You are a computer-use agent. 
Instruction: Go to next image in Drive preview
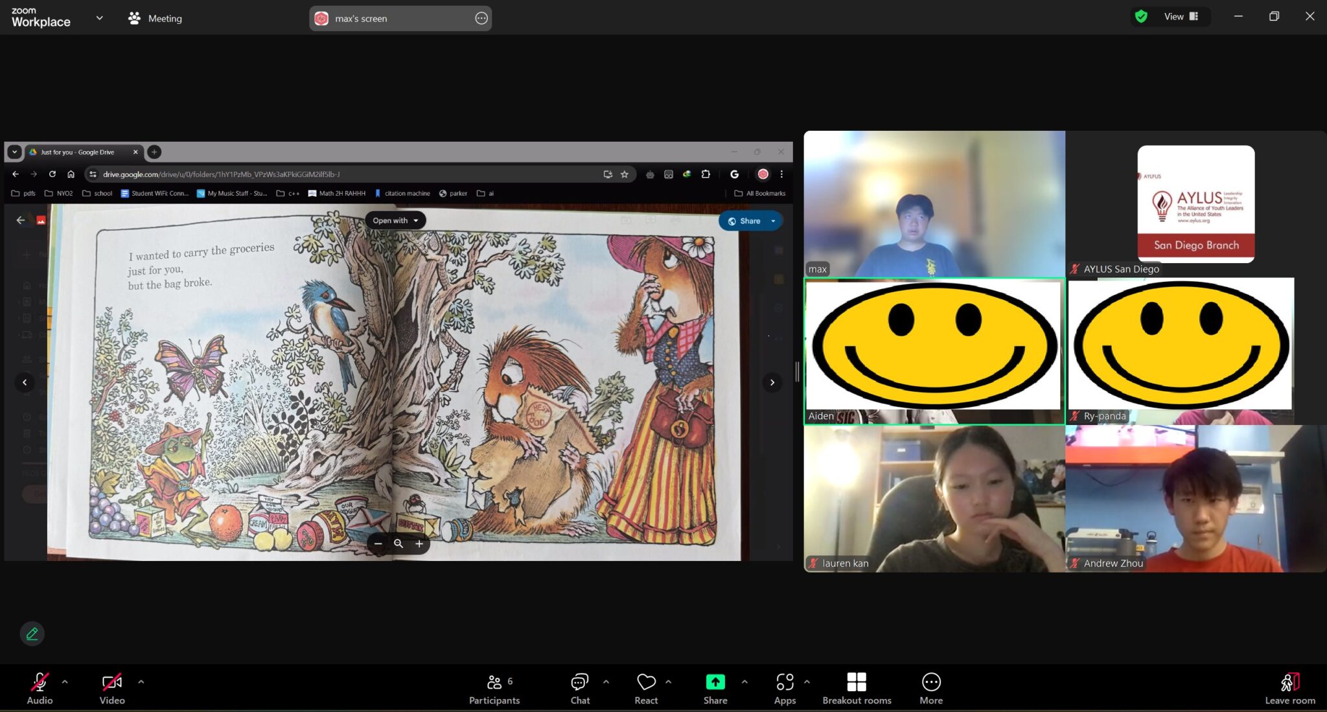click(772, 382)
